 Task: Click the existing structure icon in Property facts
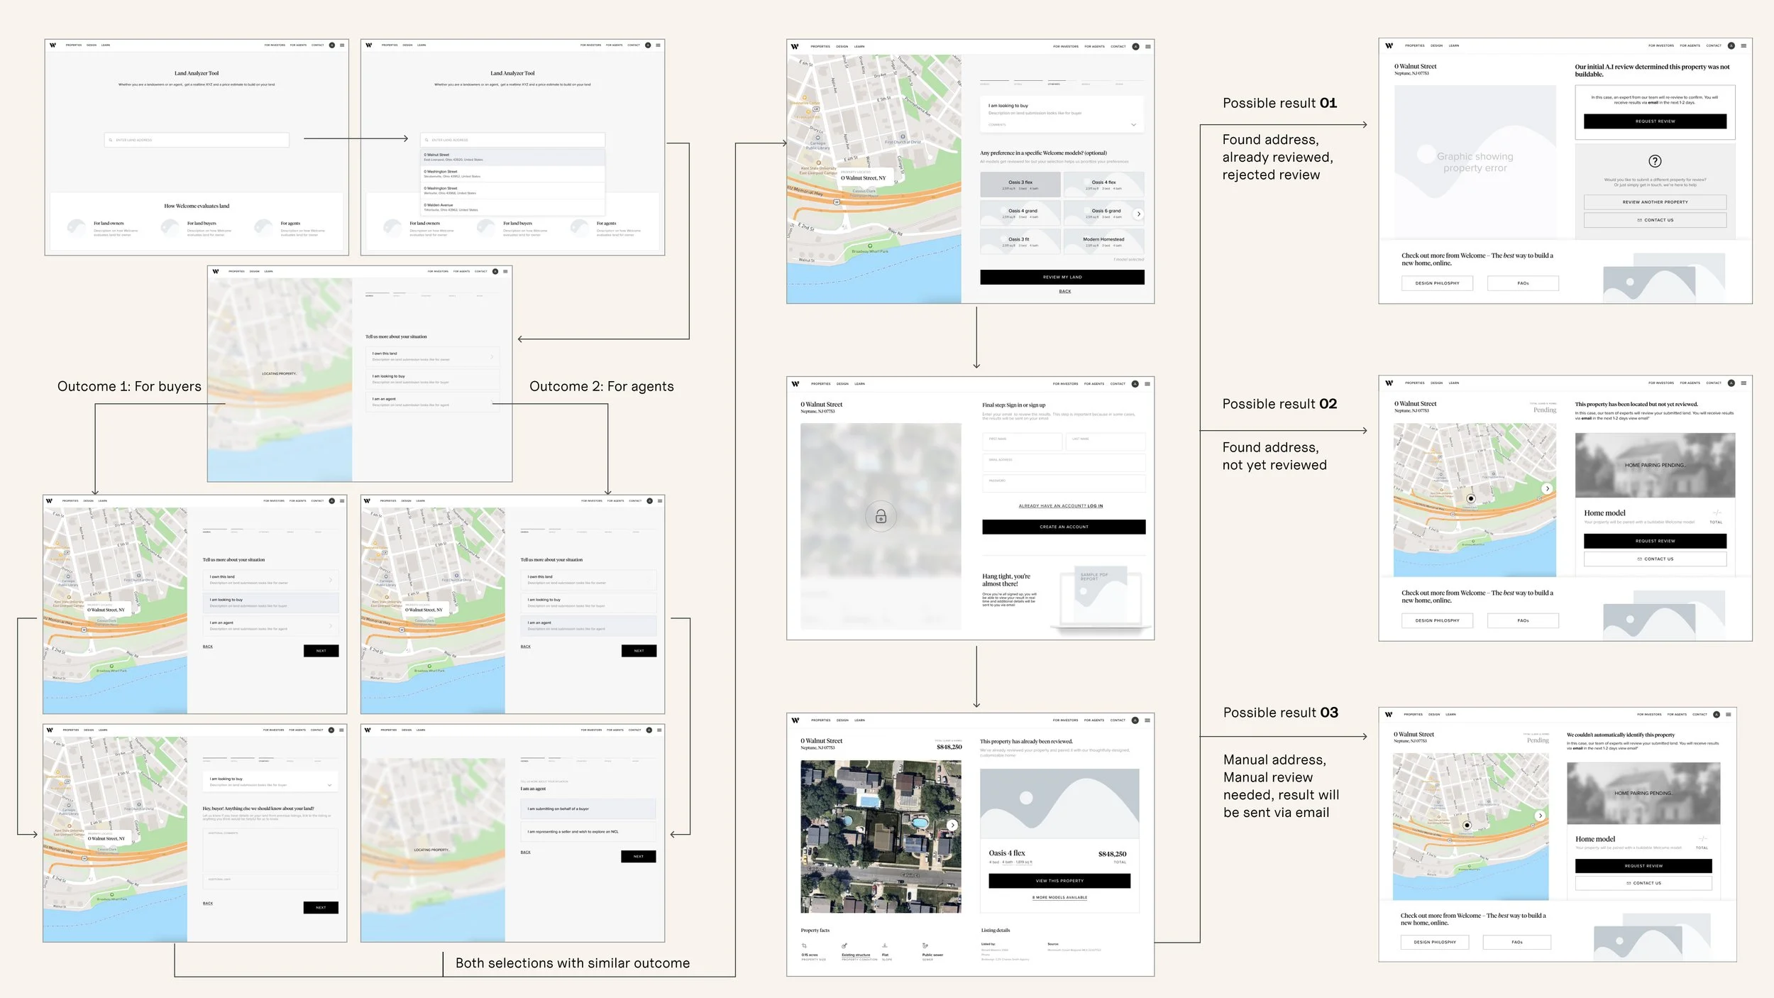pyautogui.click(x=844, y=945)
